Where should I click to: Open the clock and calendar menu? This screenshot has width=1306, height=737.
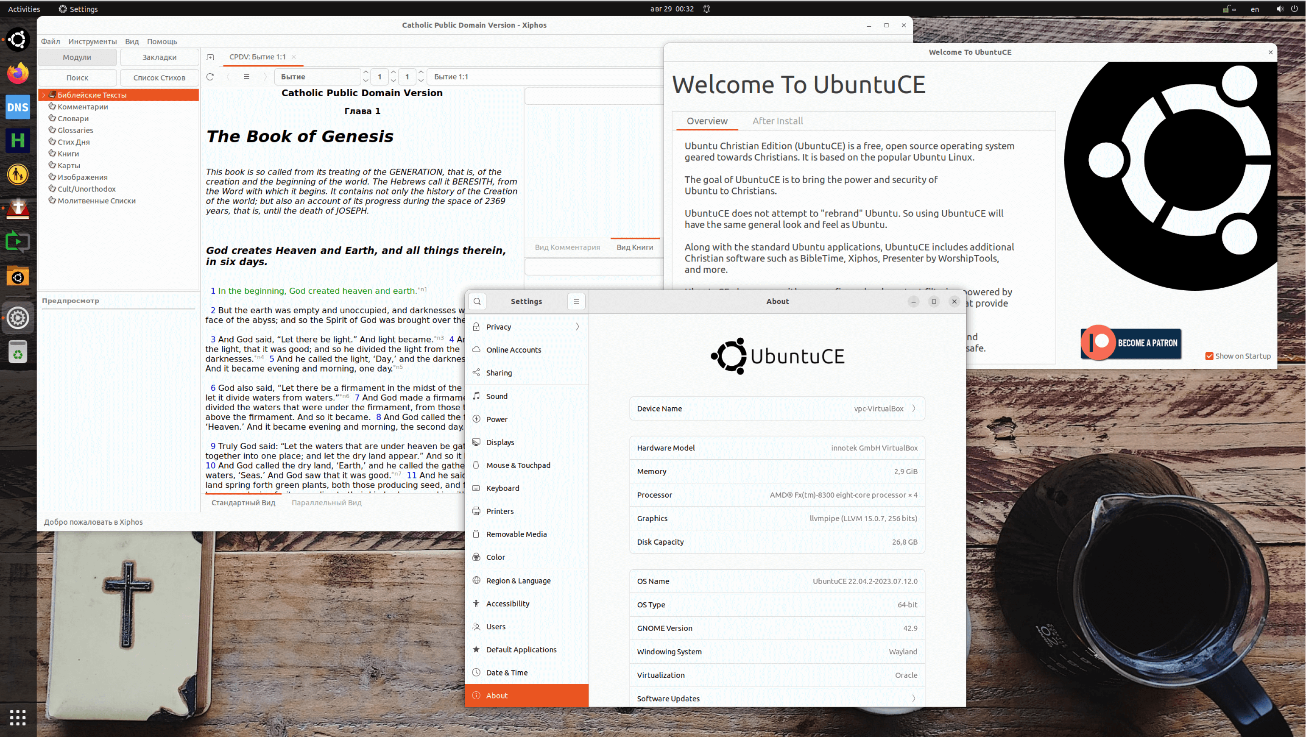tap(672, 8)
